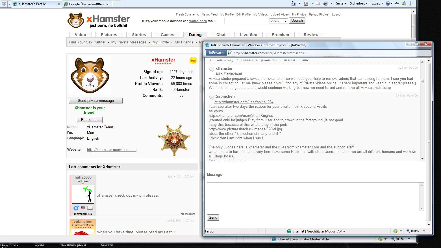Click the Home icon in the IE toolbar
This screenshot has height=248, width=441.
point(294,3)
